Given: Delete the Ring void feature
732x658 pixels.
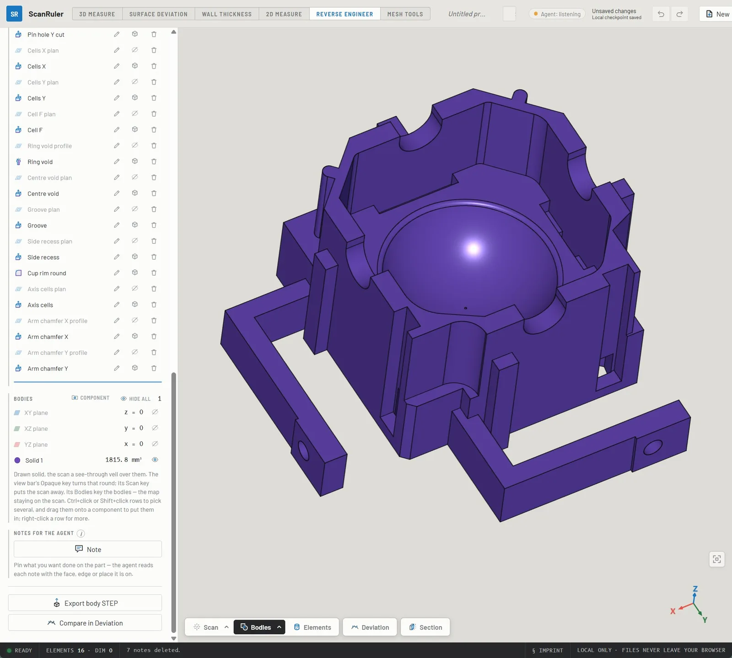Looking at the screenshot, I should tap(154, 162).
